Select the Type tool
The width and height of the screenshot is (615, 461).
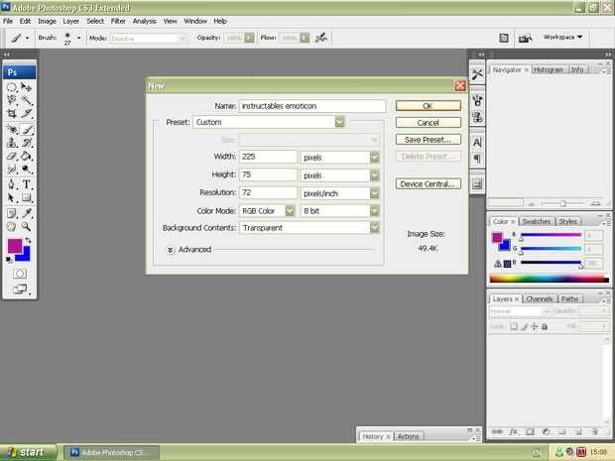point(26,184)
